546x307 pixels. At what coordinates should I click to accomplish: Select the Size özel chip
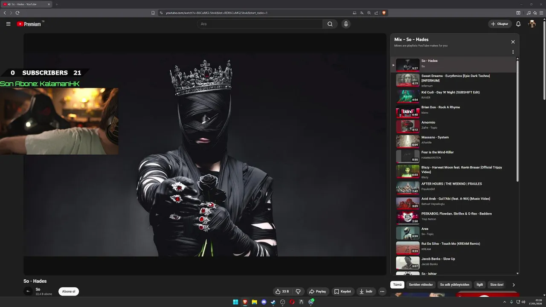[497, 284]
